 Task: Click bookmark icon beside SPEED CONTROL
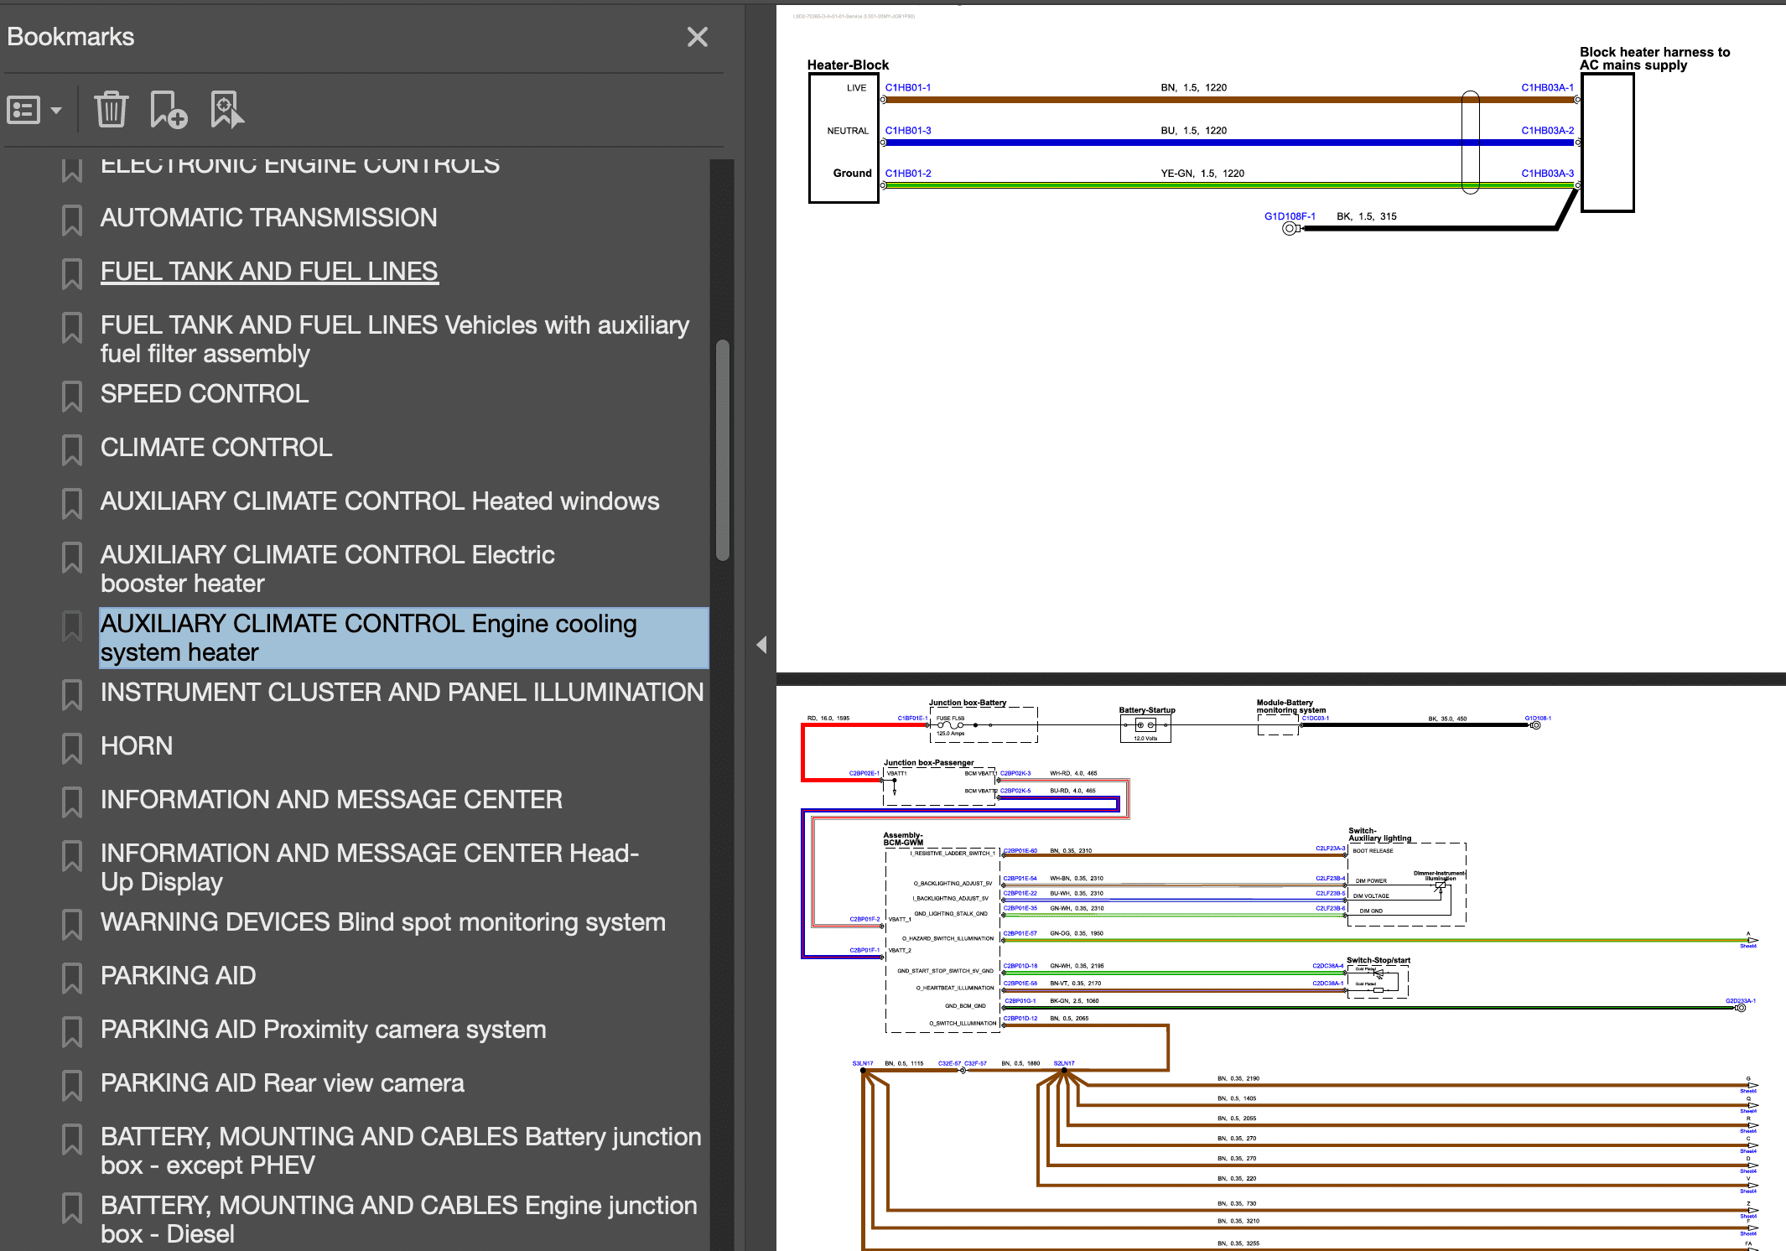pos(72,396)
